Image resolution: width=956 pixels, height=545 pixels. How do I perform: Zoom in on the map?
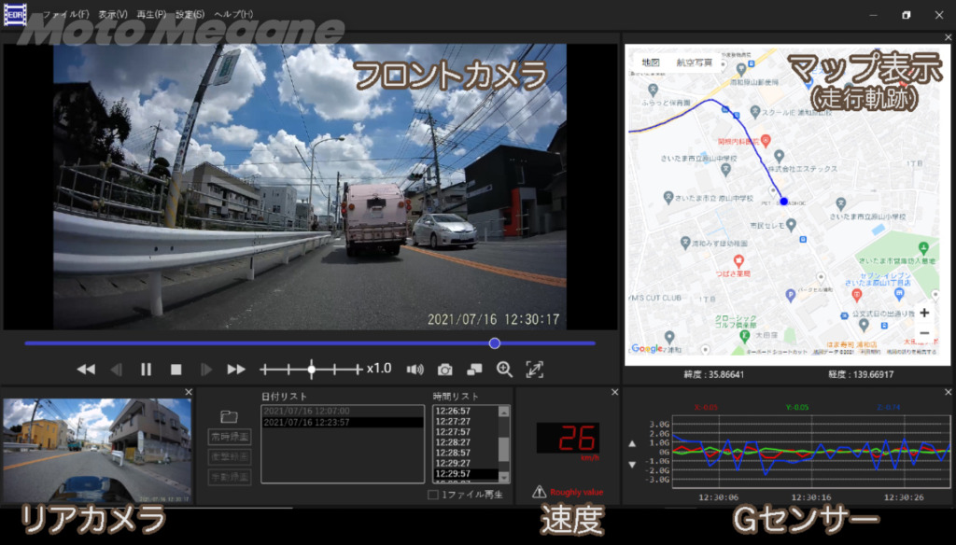923,314
